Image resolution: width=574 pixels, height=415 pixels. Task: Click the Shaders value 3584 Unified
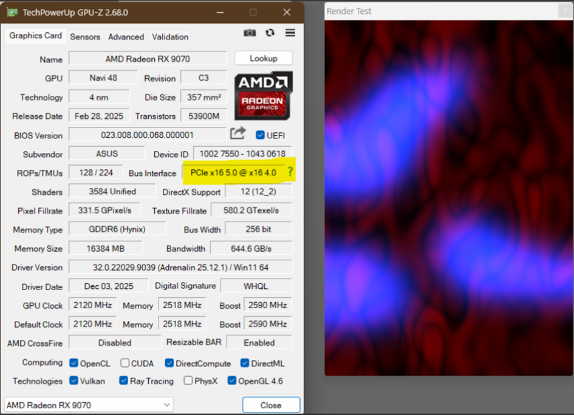point(112,192)
